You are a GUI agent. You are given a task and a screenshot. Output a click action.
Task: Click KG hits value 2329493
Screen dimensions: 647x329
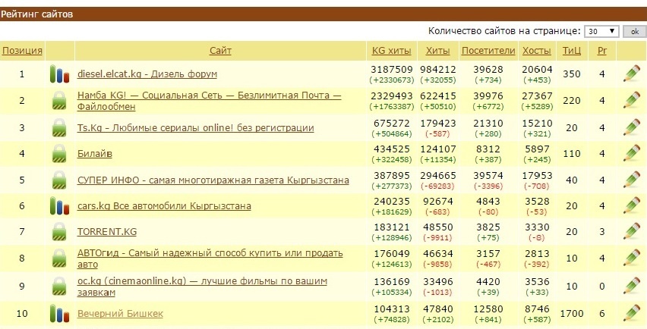(392, 96)
